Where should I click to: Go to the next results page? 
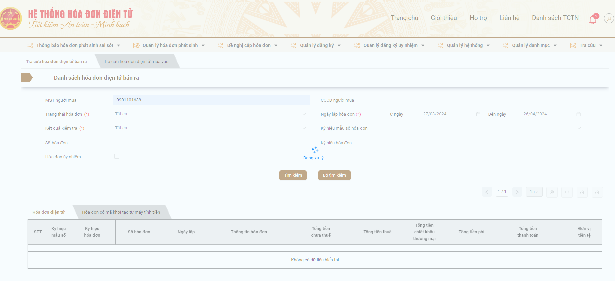click(517, 192)
